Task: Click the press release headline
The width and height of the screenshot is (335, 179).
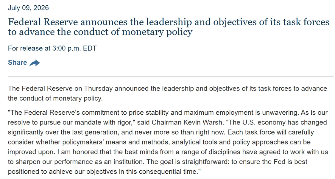Action: [x=169, y=27]
